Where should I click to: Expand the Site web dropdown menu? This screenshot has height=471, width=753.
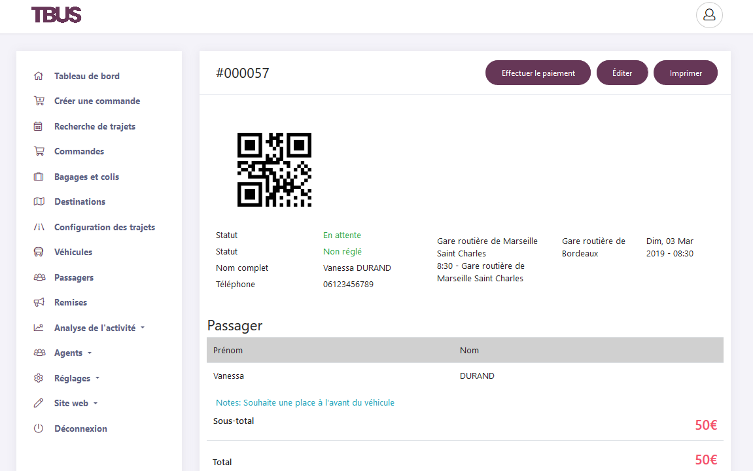coord(75,403)
